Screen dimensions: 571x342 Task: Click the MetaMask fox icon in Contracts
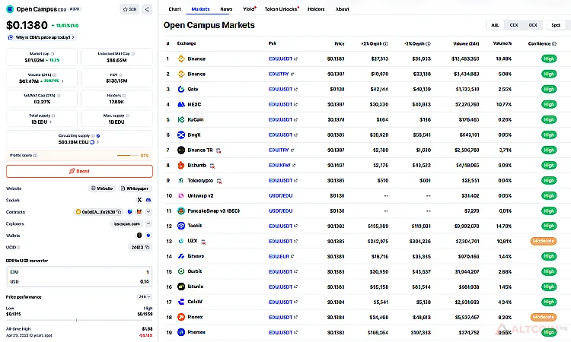139,211
